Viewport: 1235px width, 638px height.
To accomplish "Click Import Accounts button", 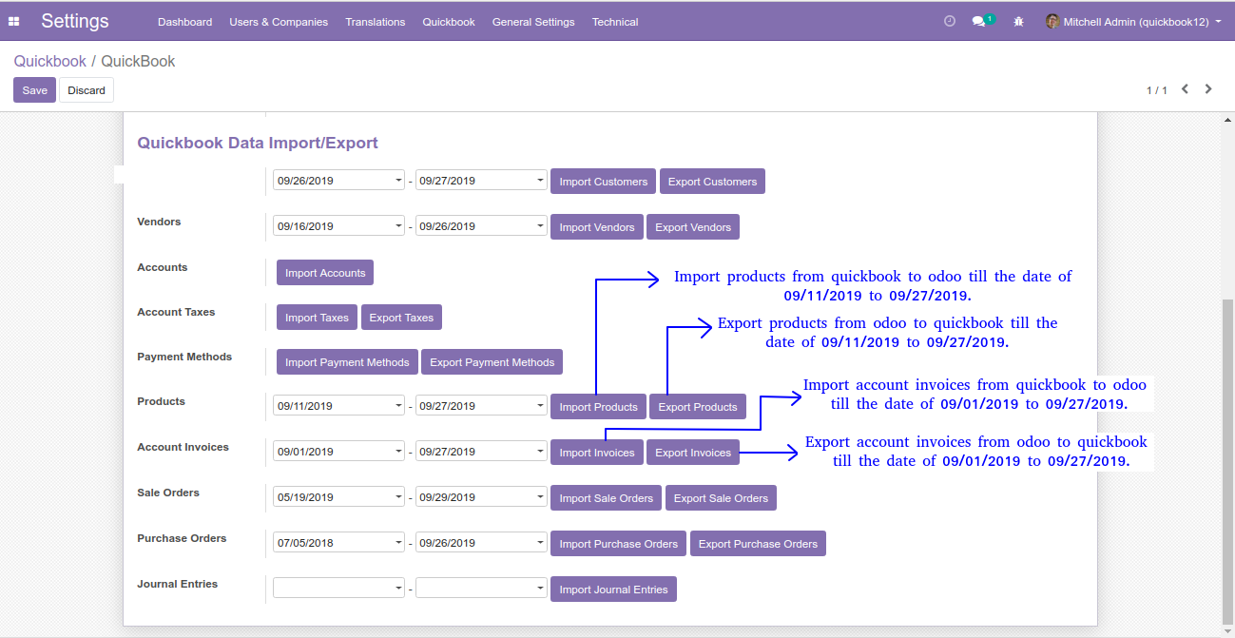I will click(325, 273).
